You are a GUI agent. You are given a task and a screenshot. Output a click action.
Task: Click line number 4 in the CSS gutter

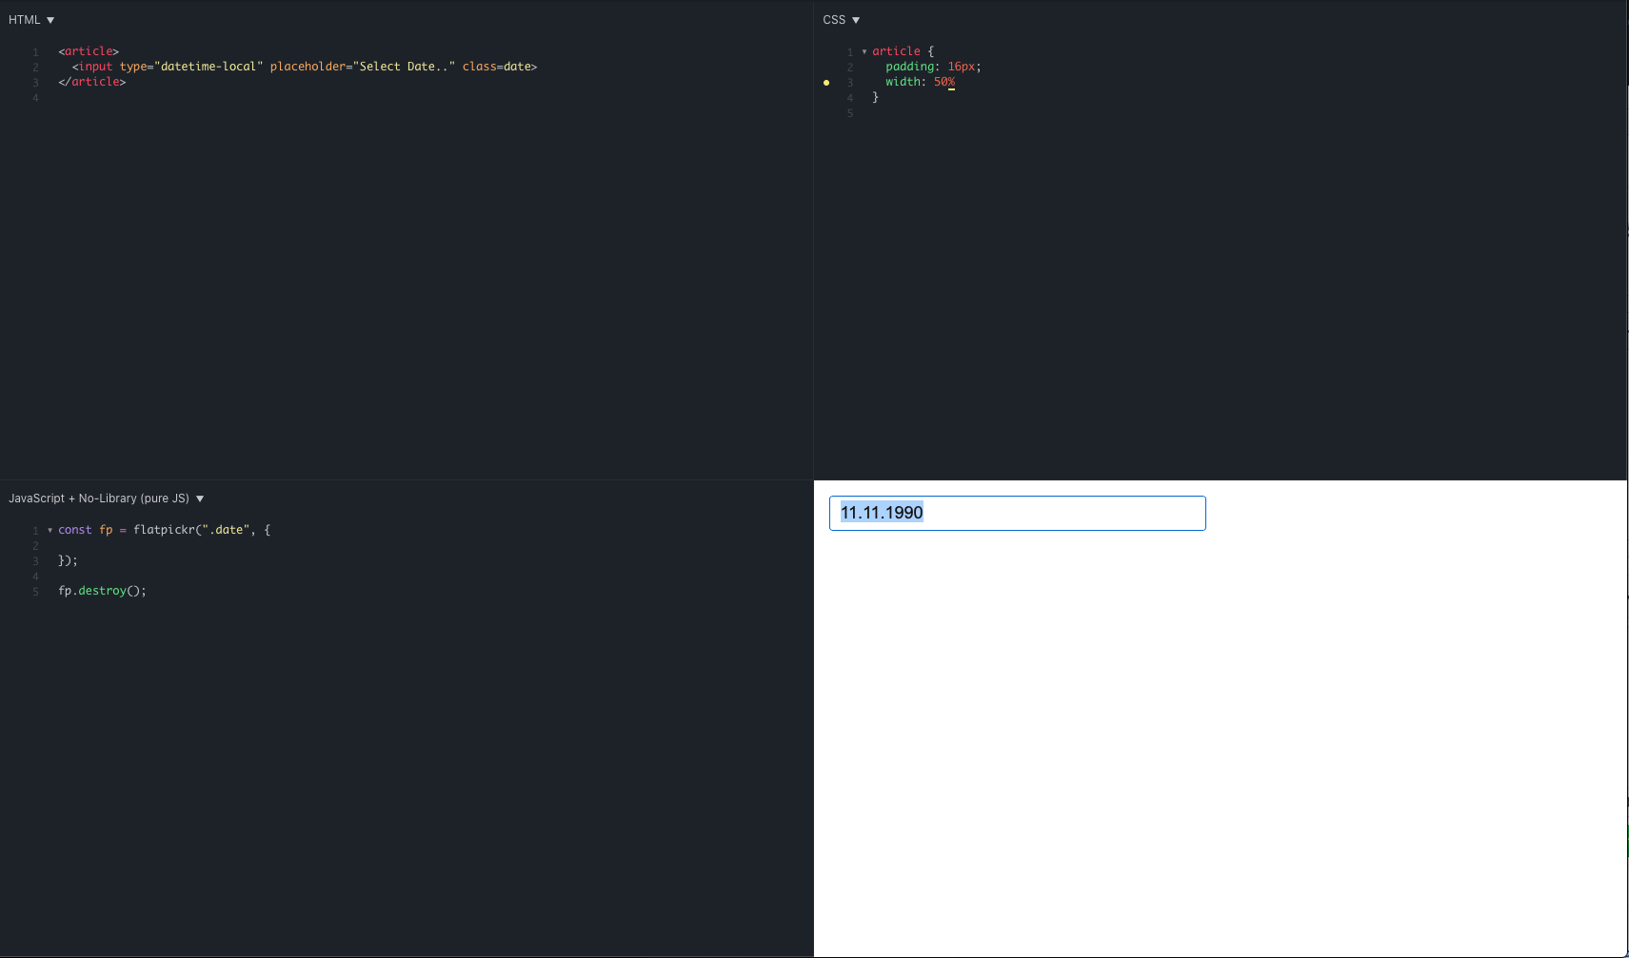coord(849,97)
